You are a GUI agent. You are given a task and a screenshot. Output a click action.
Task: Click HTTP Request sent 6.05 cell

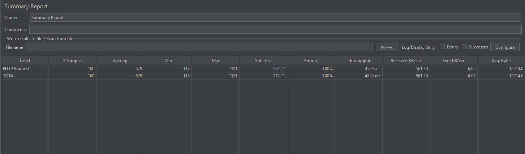[454, 69]
